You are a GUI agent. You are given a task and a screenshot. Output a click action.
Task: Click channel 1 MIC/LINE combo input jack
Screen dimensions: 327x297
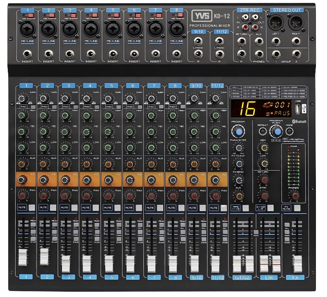(28, 29)
